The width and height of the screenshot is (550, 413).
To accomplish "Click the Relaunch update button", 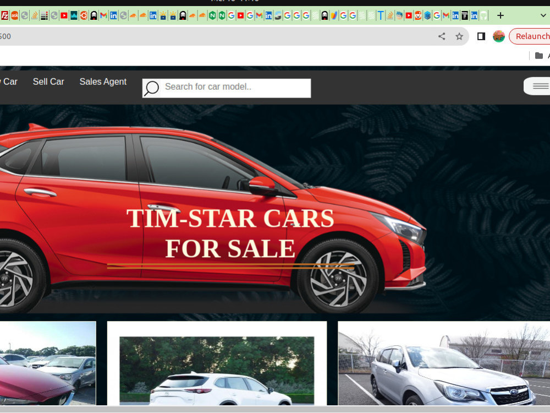I will 530,36.
